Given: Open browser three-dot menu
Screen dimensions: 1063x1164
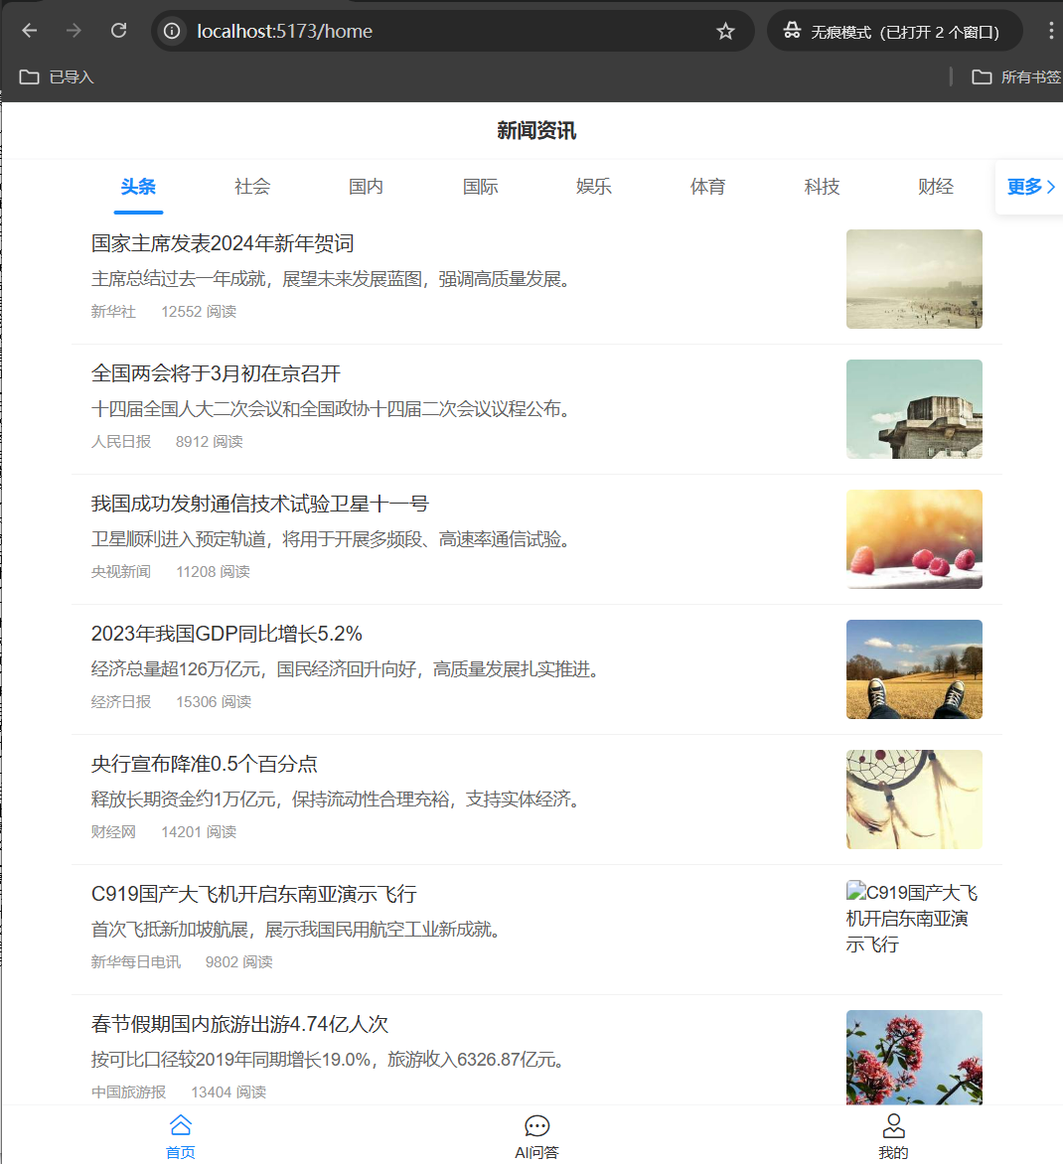Looking at the screenshot, I should (x=1050, y=31).
